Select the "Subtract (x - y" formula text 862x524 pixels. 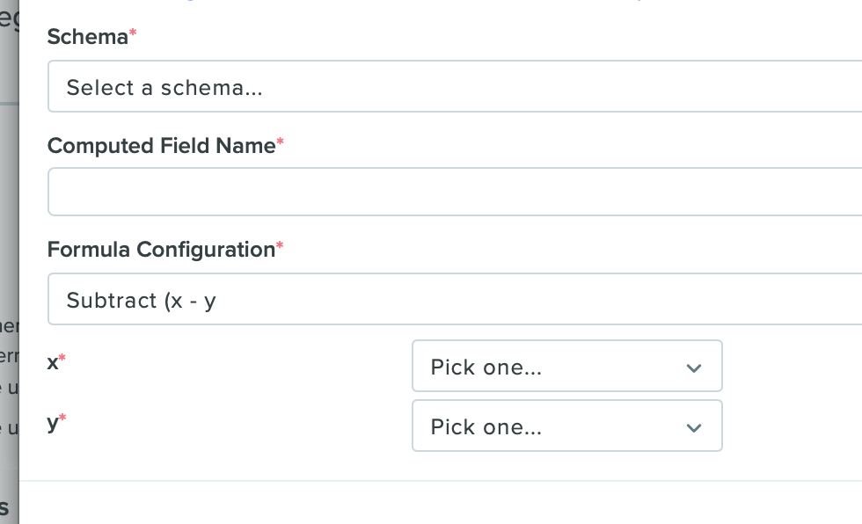pyautogui.click(x=141, y=300)
